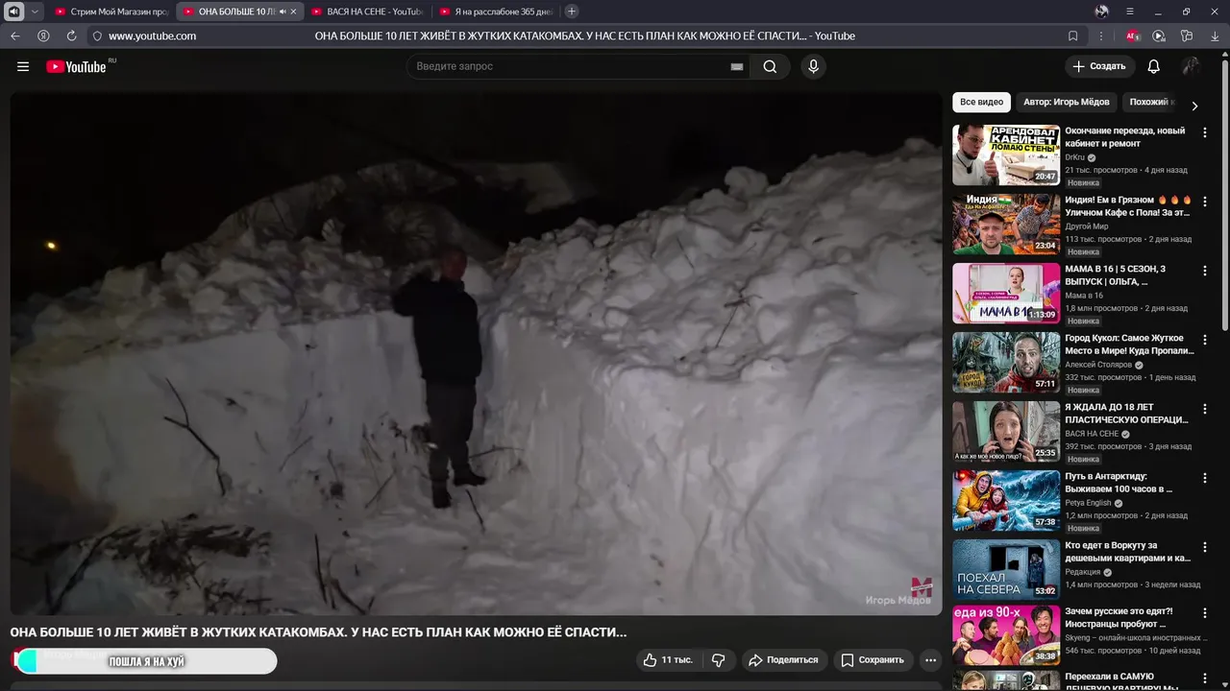Image resolution: width=1230 pixels, height=691 pixels.
Task: Open the Поехал на севера thumbnail
Action: (1006, 570)
